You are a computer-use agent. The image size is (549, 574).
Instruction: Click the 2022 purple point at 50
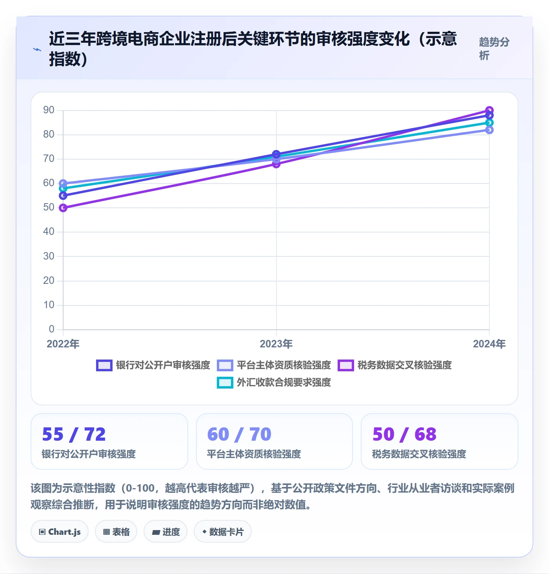pos(63,208)
